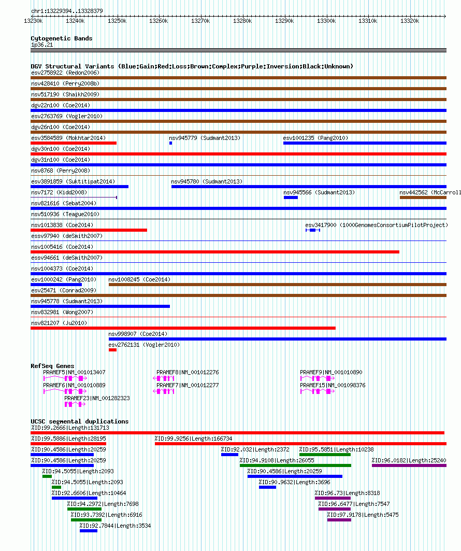Click the nsv998907 (Coe2014) label
The height and width of the screenshot is (551, 461).
pyautogui.click(x=138, y=334)
